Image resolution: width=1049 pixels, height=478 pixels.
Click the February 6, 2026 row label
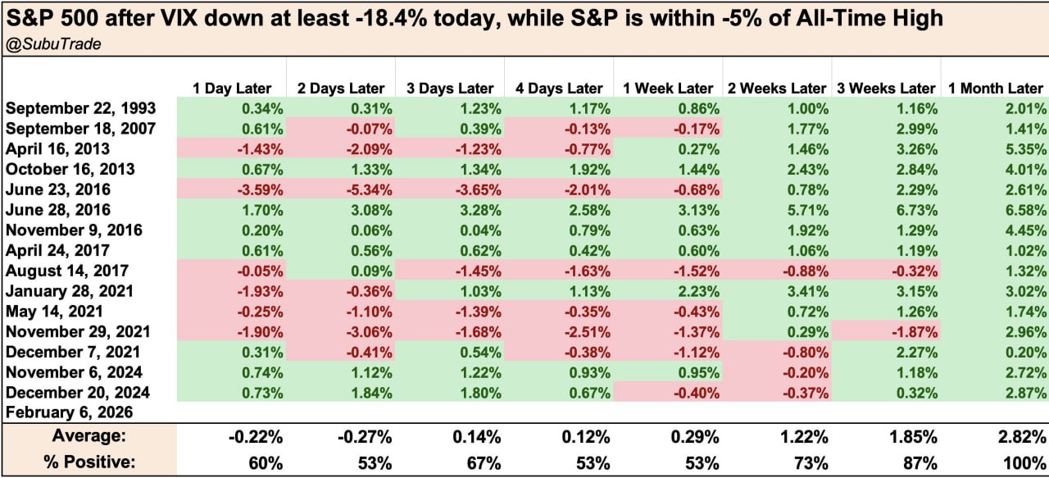pyautogui.click(x=68, y=412)
